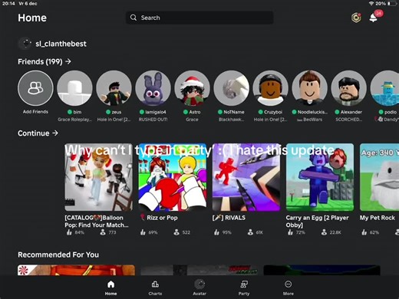The image size is (399, 299).
Task: Click the search magnifier icon
Action: click(134, 18)
